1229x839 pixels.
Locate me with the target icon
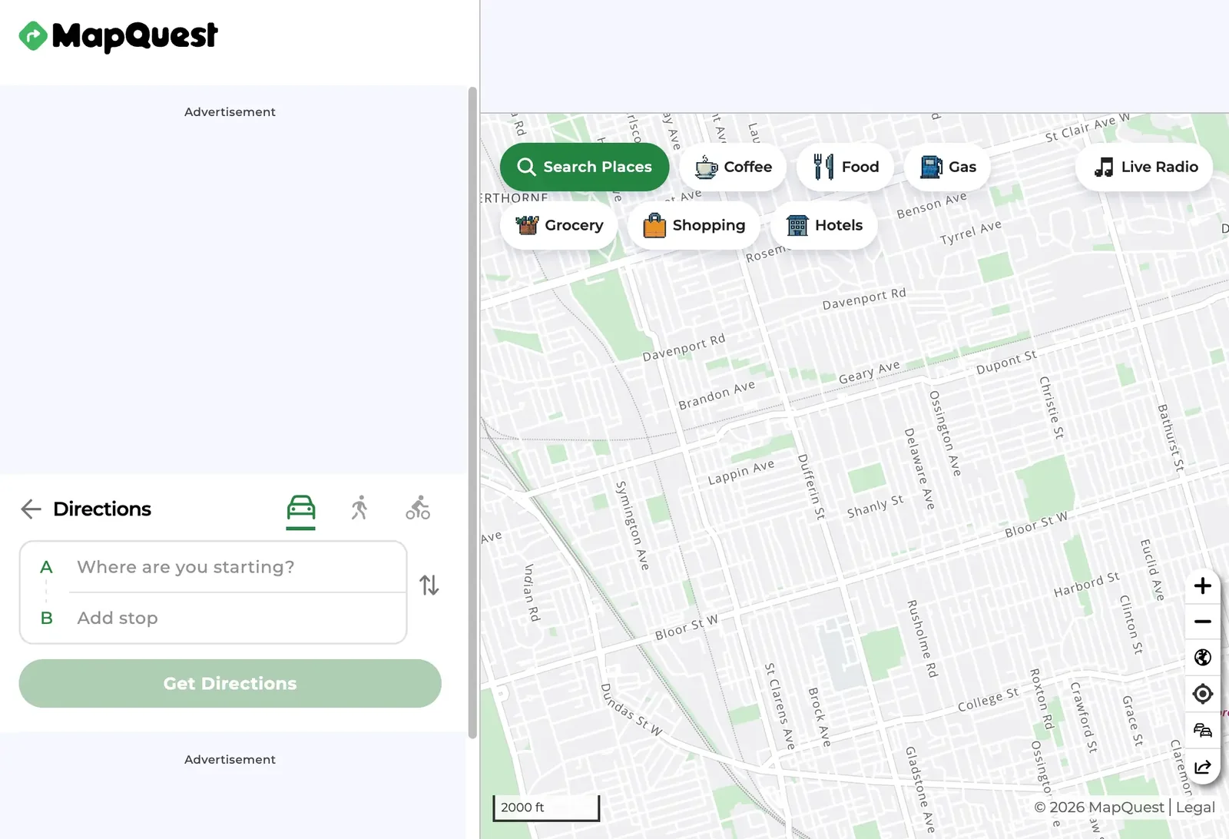coord(1203,694)
